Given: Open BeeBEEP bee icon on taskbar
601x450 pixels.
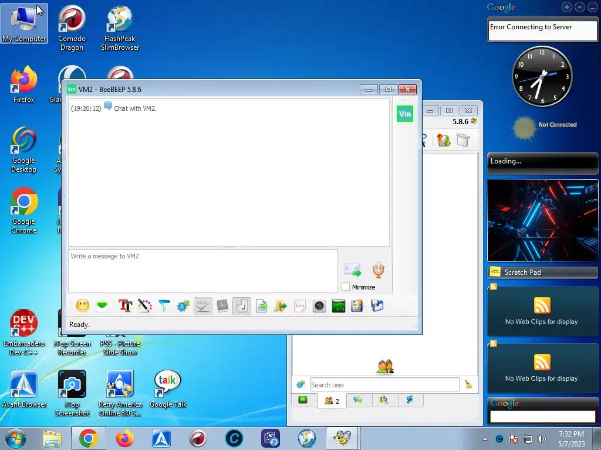Looking at the screenshot, I should click(342, 438).
